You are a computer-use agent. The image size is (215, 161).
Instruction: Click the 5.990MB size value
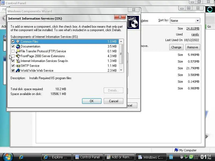click(193, 55)
